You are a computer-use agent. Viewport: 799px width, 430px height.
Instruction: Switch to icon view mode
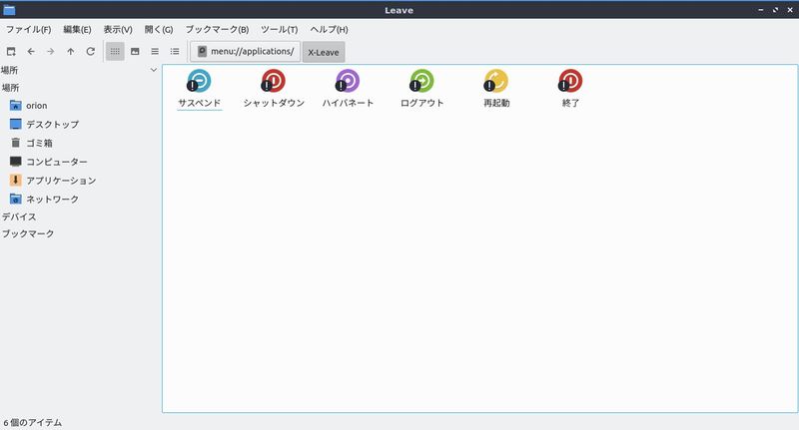(115, 51)
